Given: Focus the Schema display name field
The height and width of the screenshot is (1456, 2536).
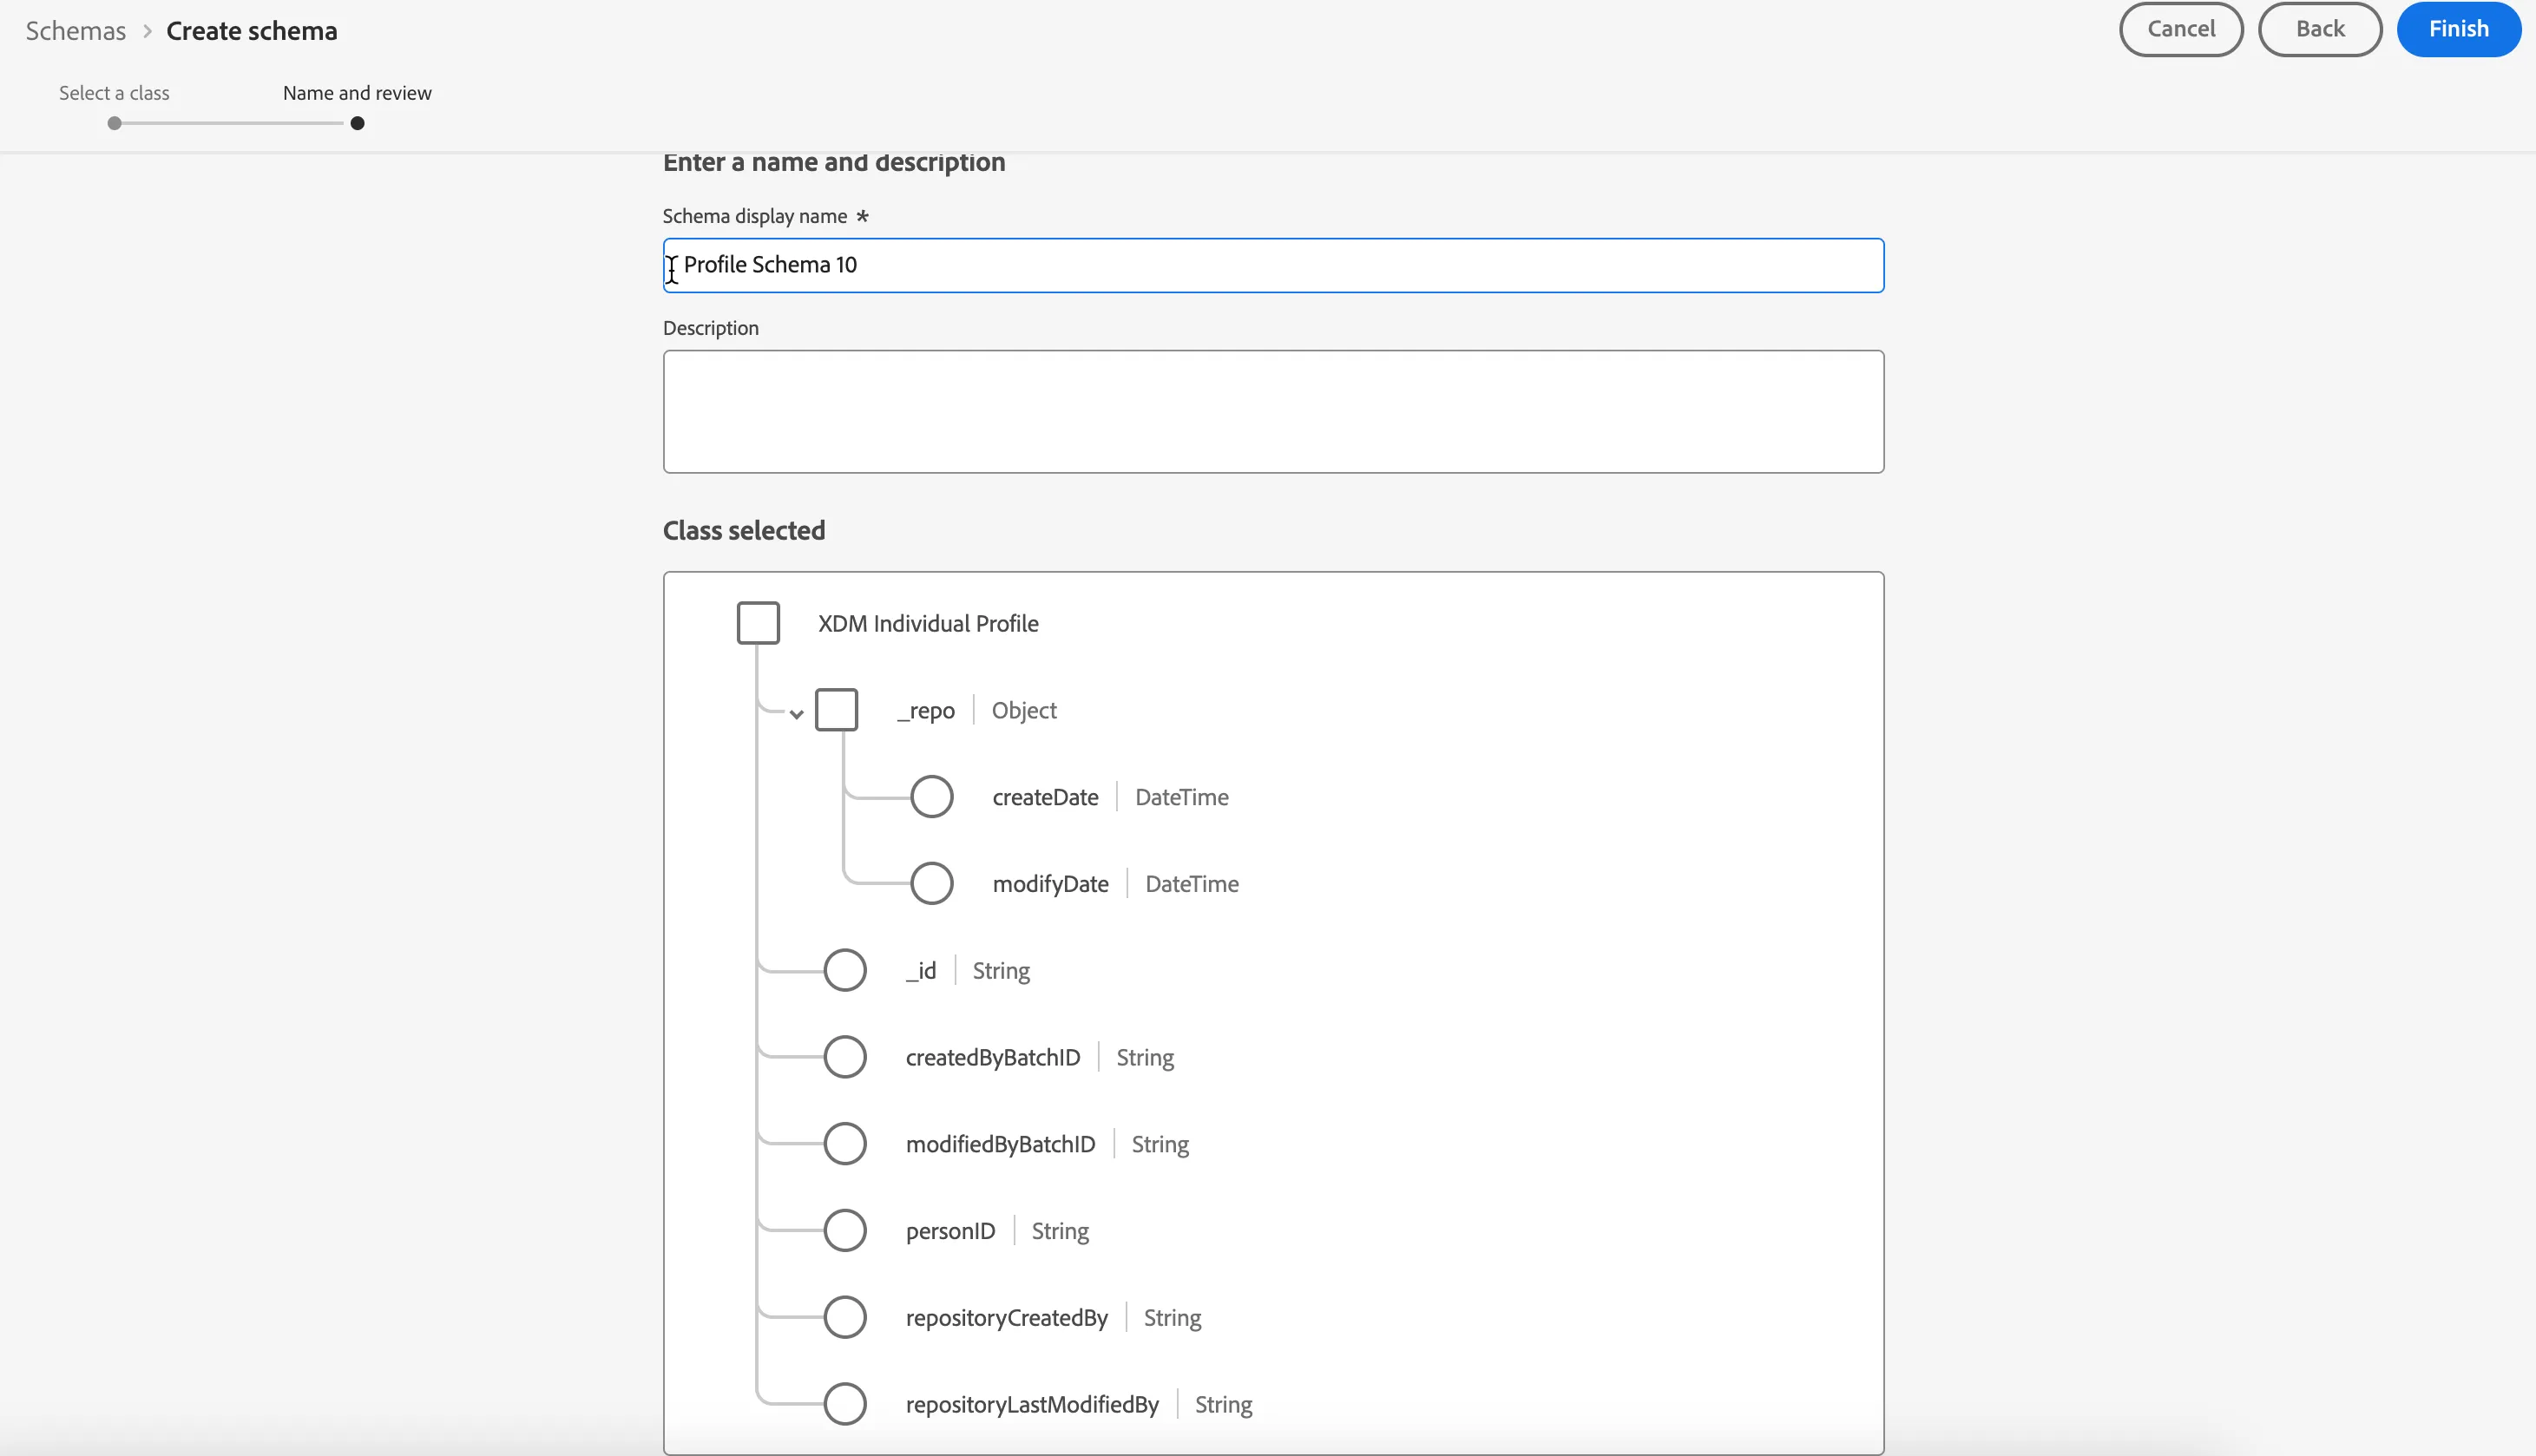Looking at the screenshot, I should (1273, 265).
